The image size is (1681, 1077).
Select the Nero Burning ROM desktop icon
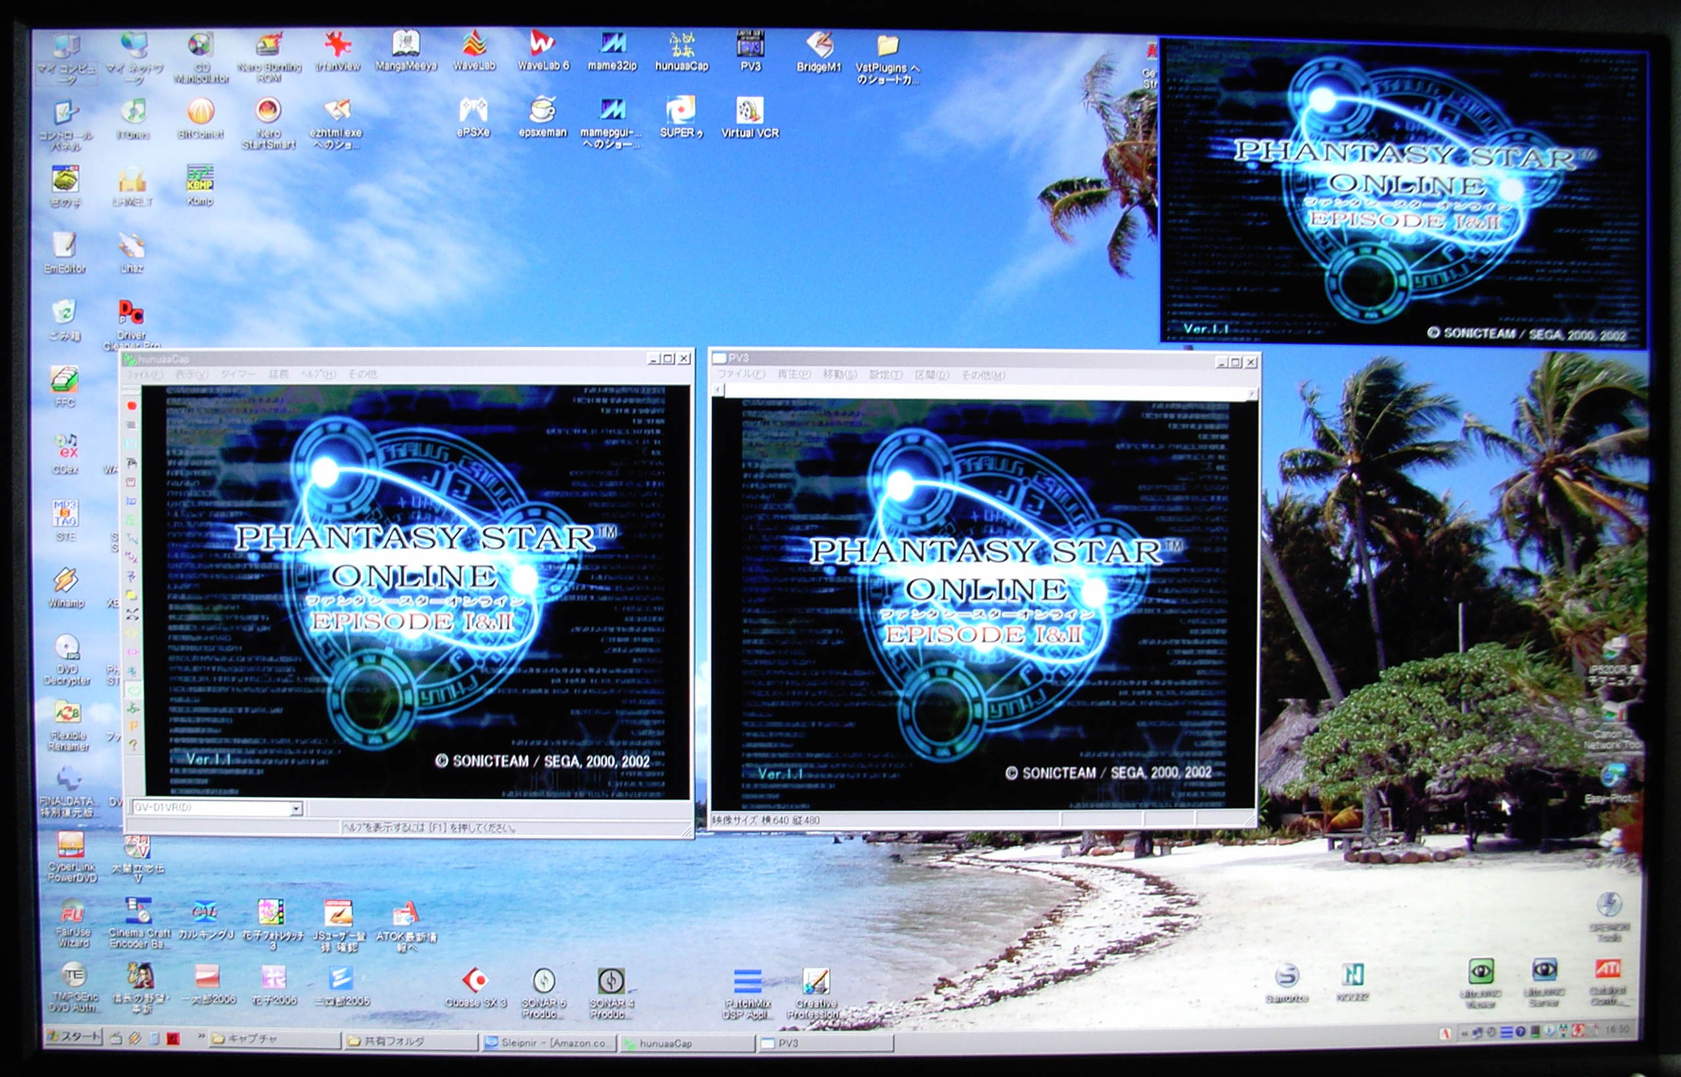point(270,57)
